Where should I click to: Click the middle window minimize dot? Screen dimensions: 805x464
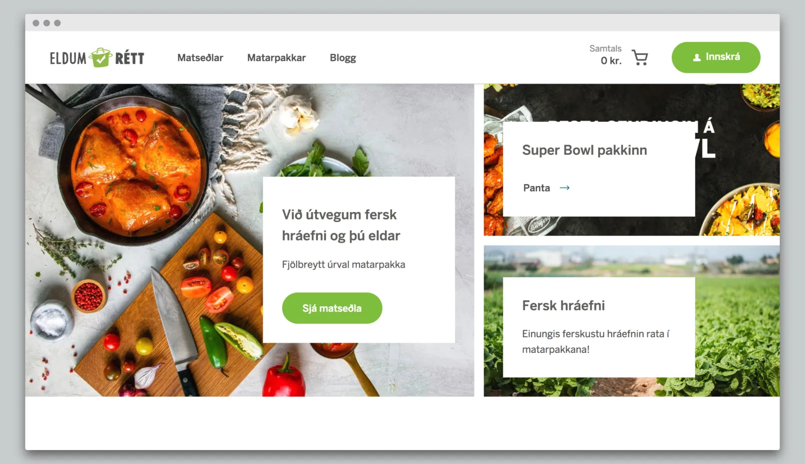pos(46,23)
